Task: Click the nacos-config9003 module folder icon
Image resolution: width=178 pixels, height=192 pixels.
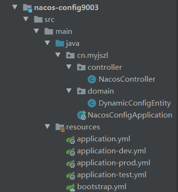Action: 28,8
